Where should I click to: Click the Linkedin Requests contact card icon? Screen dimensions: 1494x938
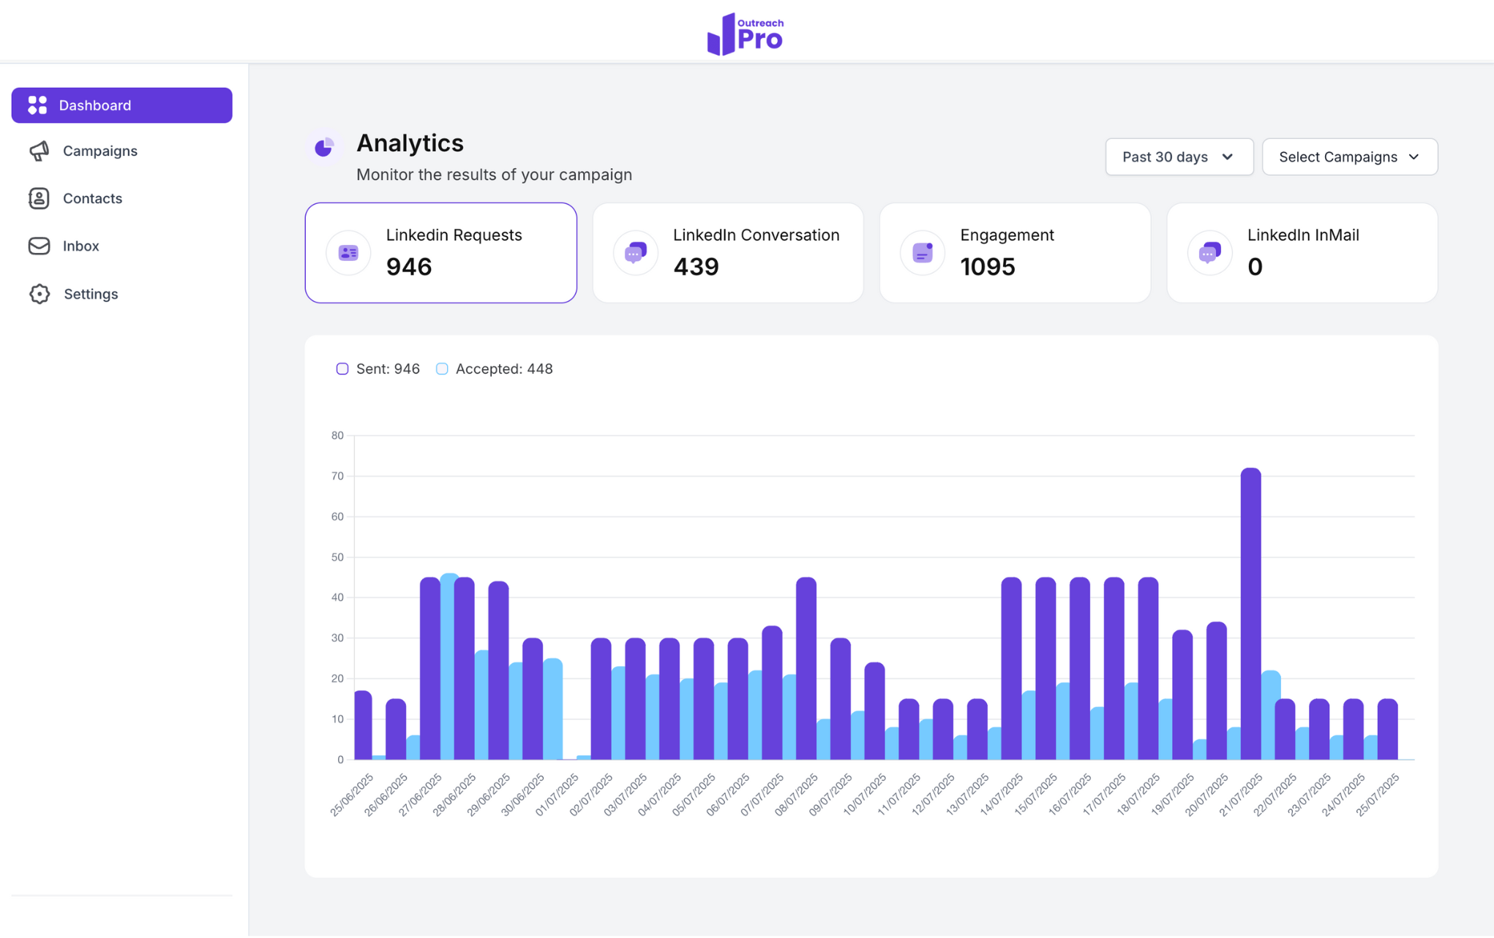[x=348, y=252]
